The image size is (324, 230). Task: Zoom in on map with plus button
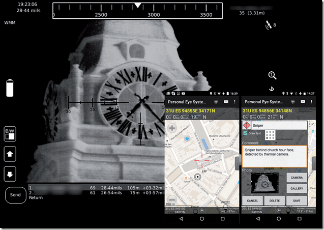tap(172, 128)
